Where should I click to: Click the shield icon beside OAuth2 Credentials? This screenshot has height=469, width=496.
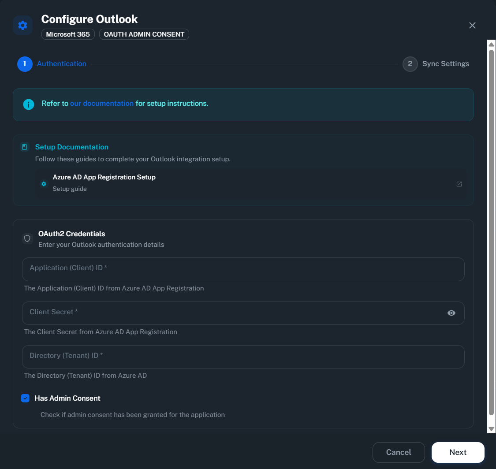point(27,238)
